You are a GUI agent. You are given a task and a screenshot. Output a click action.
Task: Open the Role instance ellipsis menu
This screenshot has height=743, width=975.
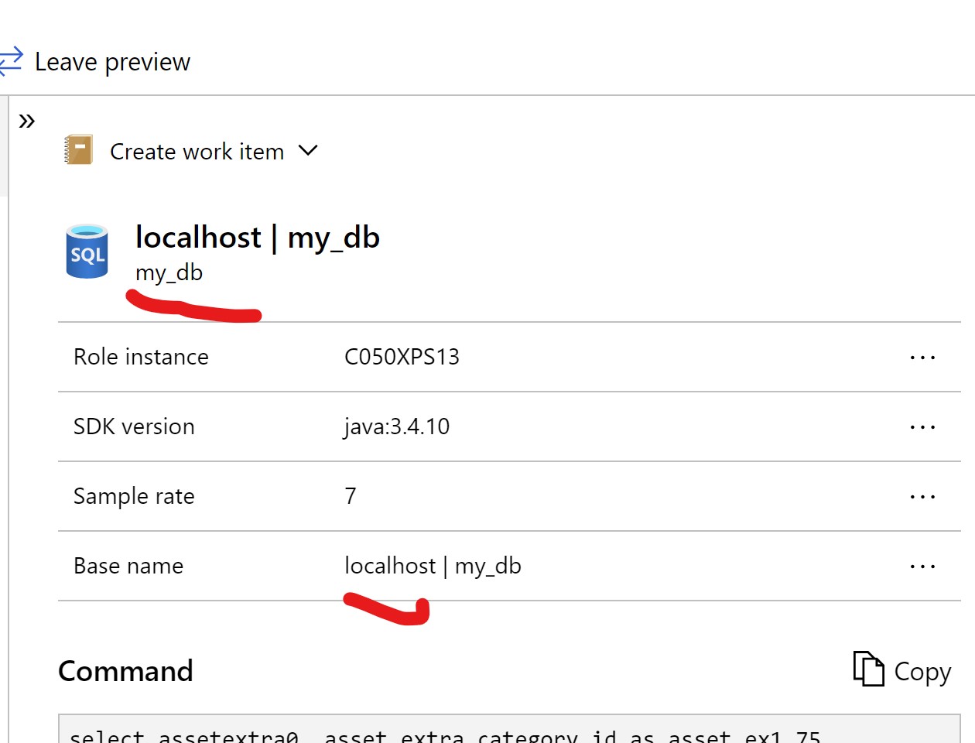tap(922, 357)
